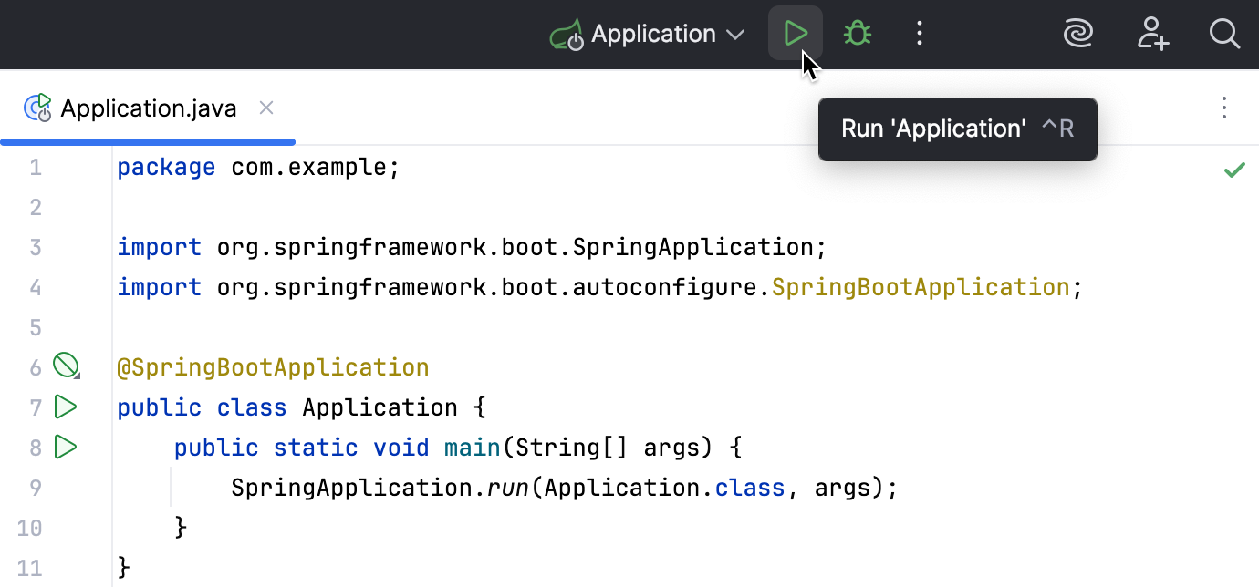Image resolution: width=1259 pixels, height=587 pixels.
Task: Click the @SpringBootApplication annotation on line 6
Action: coord(273,367)
